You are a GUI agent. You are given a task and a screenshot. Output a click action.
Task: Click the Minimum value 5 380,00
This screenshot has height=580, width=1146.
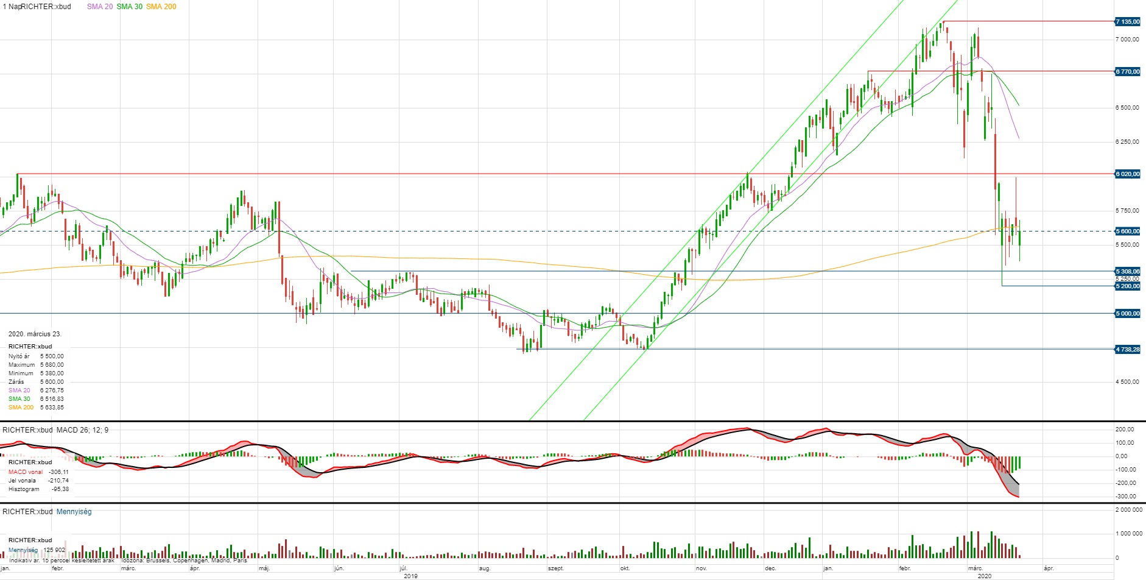[52, 373]
